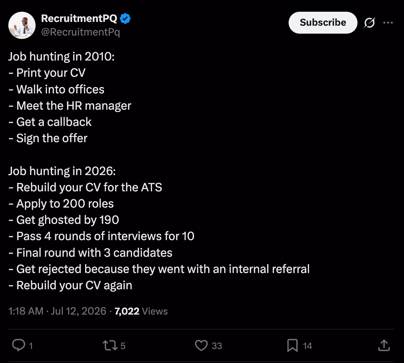404x363 pixels.
Task: Click the bookmark count of 14
Action: click(308, 346)
